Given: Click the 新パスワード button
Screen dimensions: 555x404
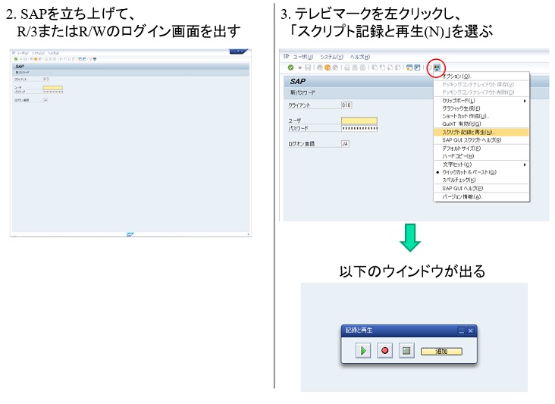Looking at the screenshot, I should click(x=303, y=92).
